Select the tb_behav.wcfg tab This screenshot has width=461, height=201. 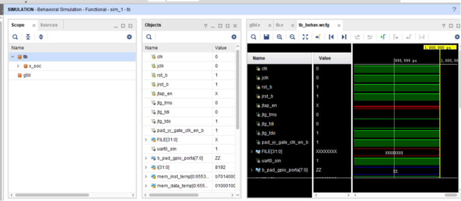[x=314, y=25]
